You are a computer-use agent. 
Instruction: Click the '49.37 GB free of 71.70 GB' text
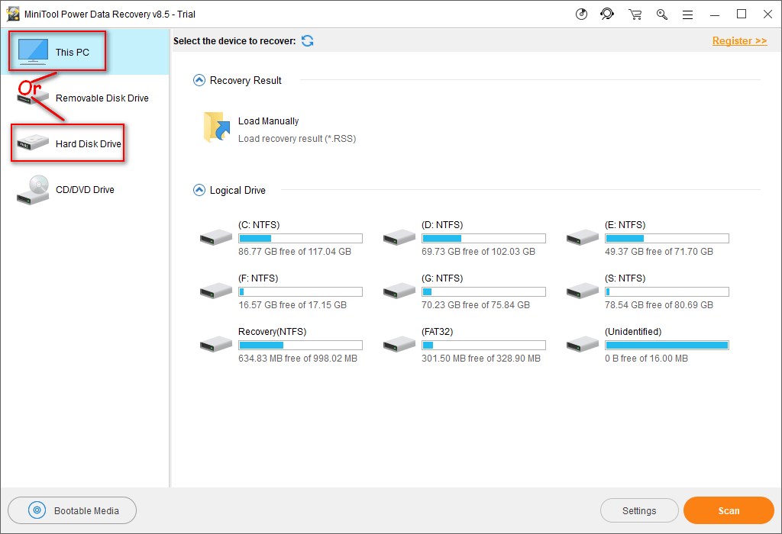tap(659, 252)
